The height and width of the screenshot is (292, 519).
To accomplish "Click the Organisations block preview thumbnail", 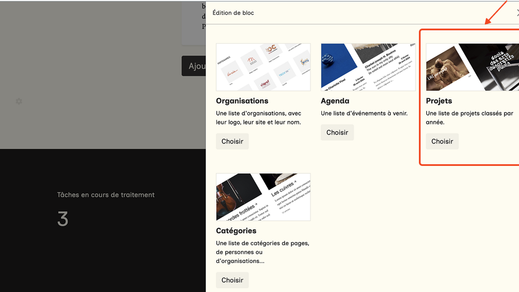I will point(263,67).
